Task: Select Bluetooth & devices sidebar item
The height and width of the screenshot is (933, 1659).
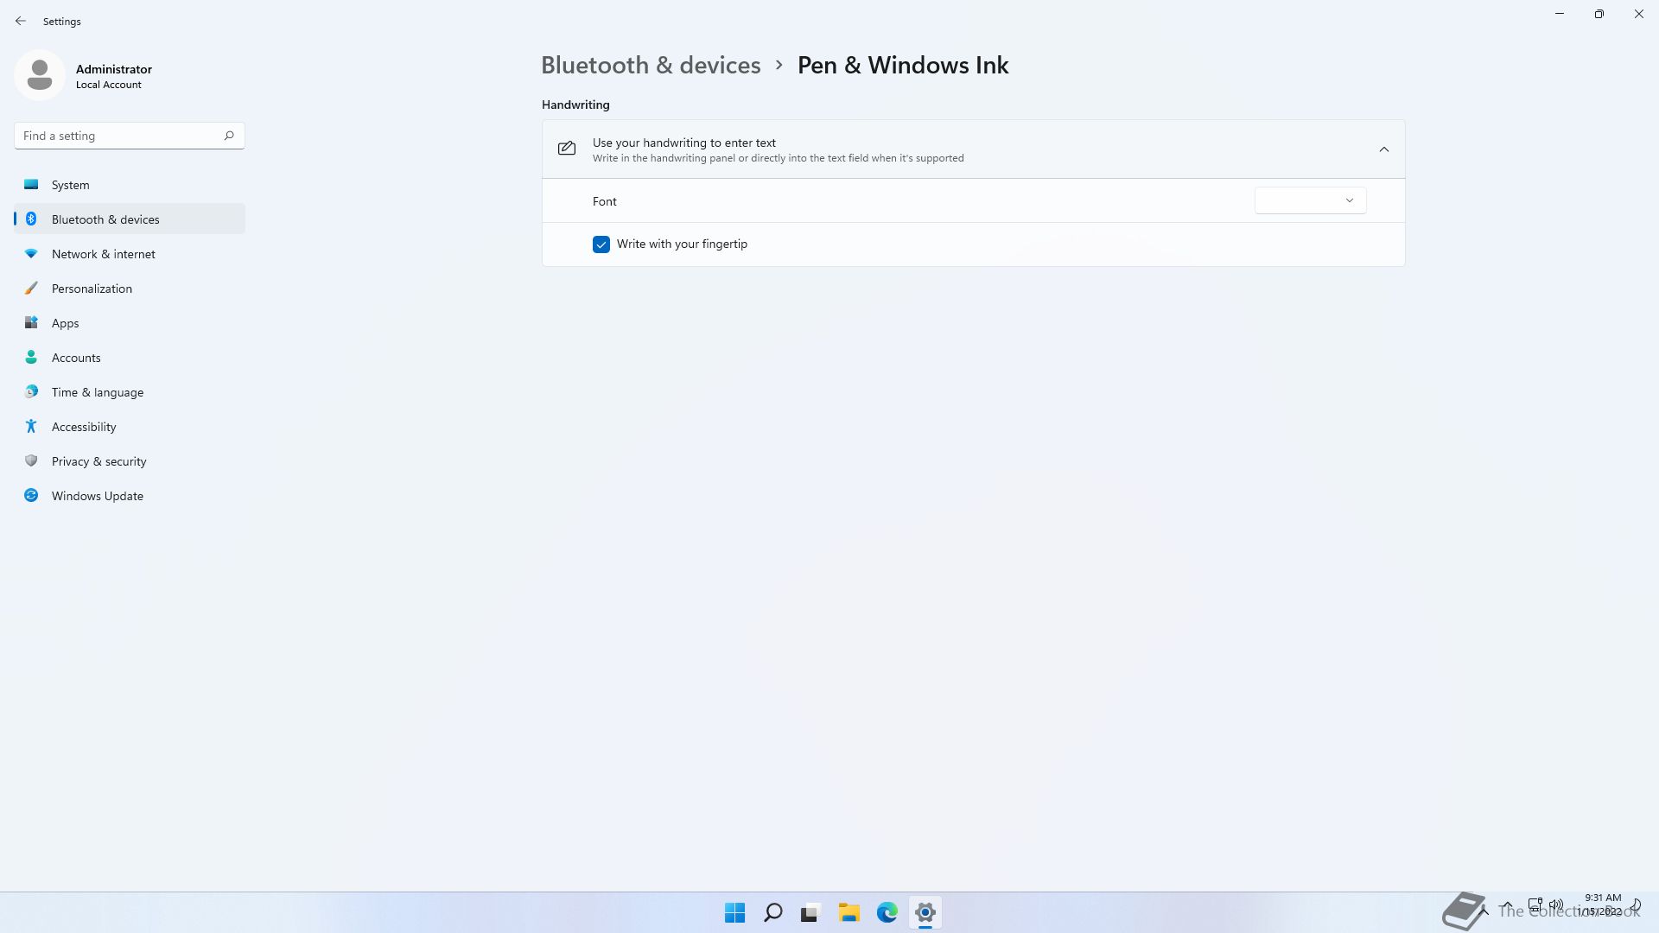Action: (x=130, y=219)
